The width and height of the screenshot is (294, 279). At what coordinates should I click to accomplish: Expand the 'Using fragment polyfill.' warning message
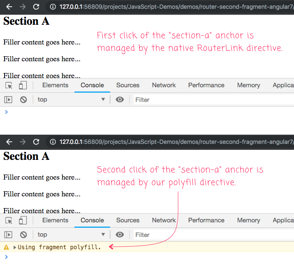[x=15, y=248]
